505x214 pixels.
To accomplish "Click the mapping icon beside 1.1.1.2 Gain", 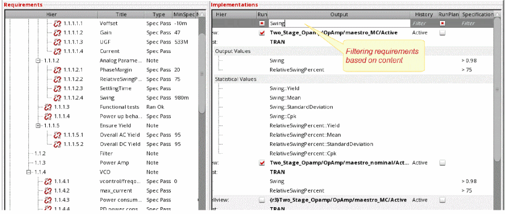I will click(x=57, y=33).
